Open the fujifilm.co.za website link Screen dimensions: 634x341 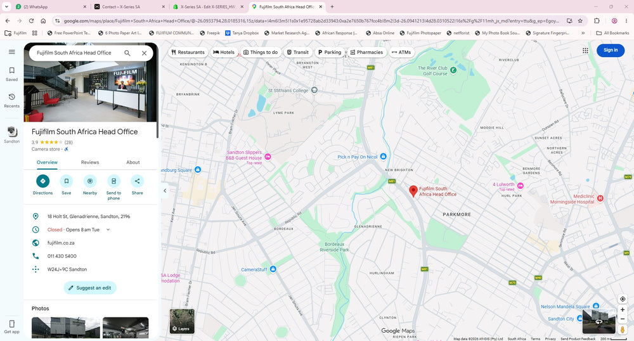(x=61, y=243)
